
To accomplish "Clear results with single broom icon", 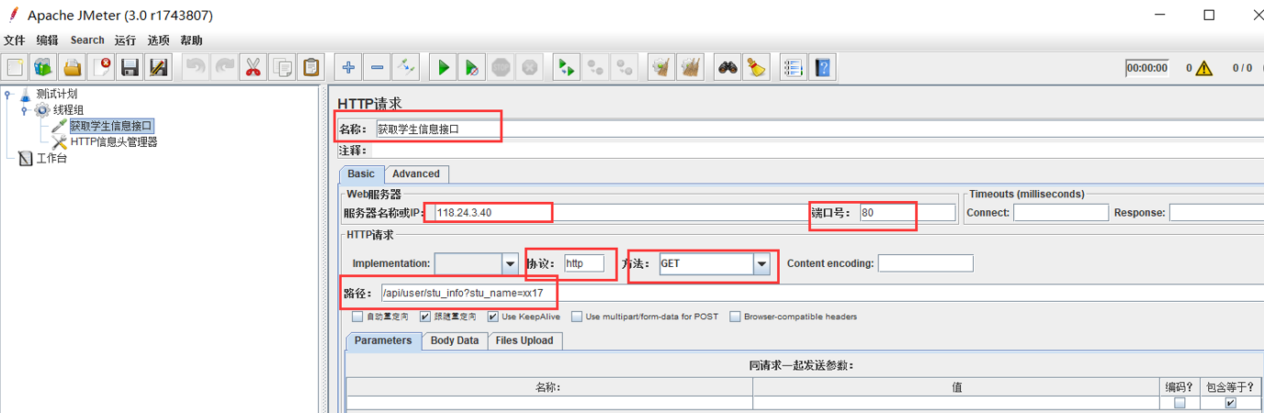I will point(660,67).
